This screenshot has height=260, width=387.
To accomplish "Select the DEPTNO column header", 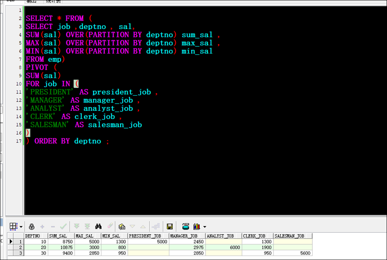I will point(36,236).
